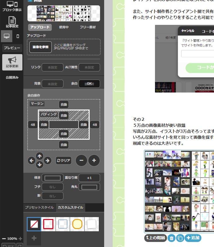Select the 使用中 tab

pos(64,27)
